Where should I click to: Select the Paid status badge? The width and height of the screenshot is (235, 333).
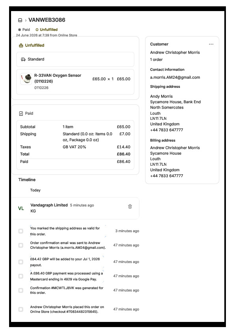click(24, 30)
